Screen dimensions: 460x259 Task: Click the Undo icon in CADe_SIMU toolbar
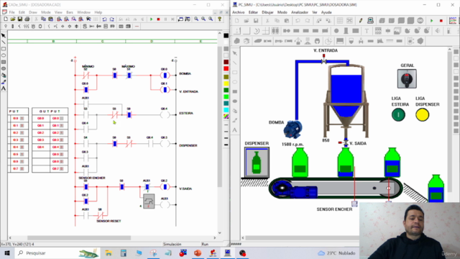point(104,19)
